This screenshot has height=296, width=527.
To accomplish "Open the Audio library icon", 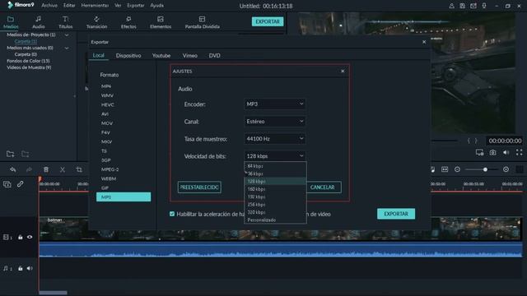I will click(x=39, y=19).
